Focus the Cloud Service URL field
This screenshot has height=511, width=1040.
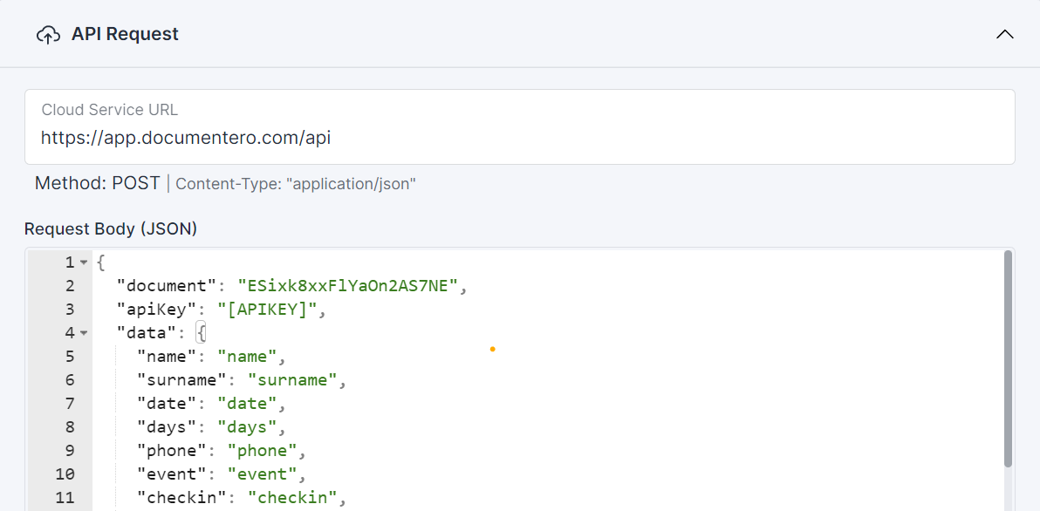pyautogui.click(x=519, y=137)
